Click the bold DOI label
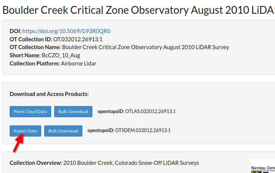 point(16,31)
